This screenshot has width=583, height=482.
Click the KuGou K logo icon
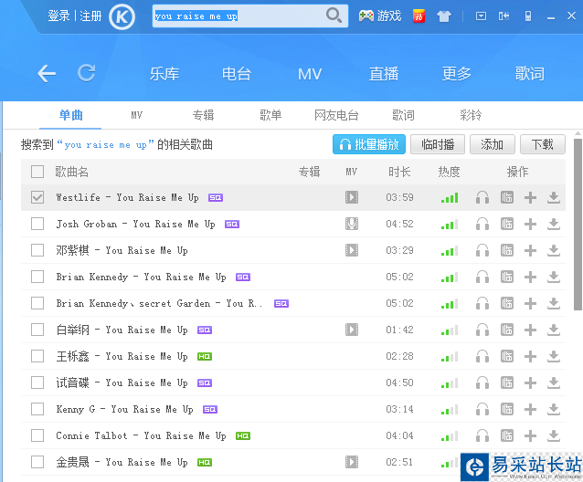point(122,16)
